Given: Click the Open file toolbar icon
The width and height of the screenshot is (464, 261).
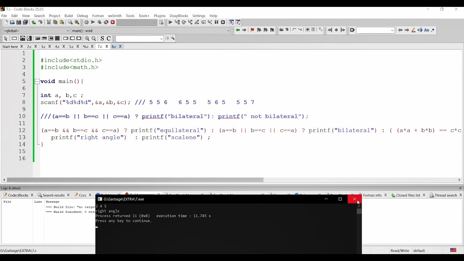Looking at the screenshot, I should 12,22.
